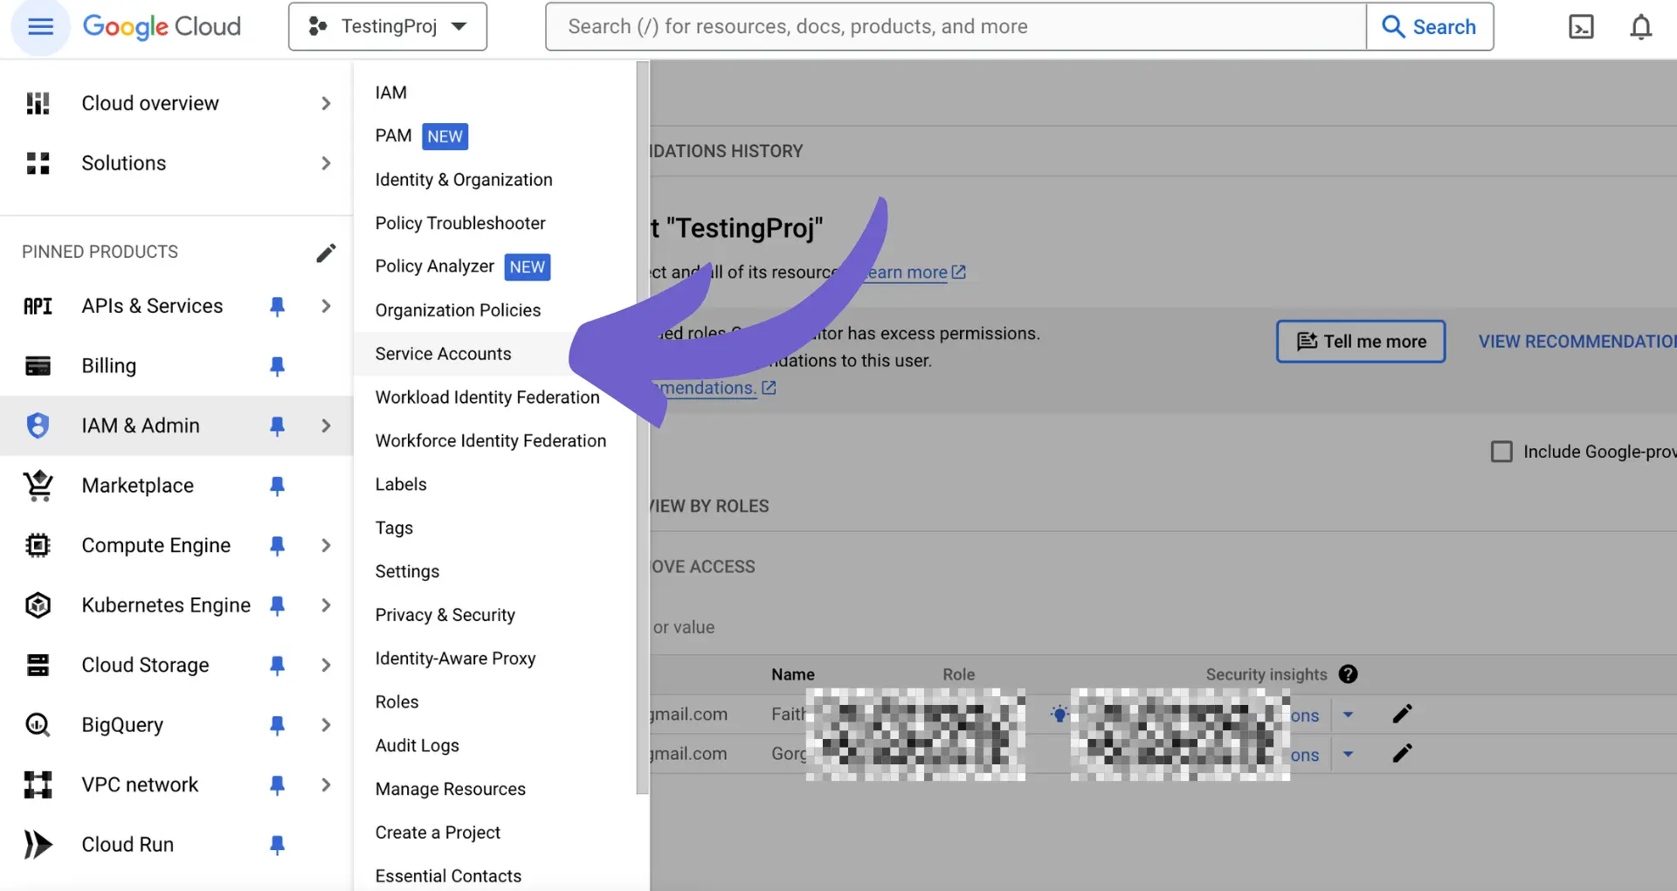Click the Solutions grid icon
The height and width of the screenshot is (891, 1677).
pyautogui.click(x=38, y=163)
